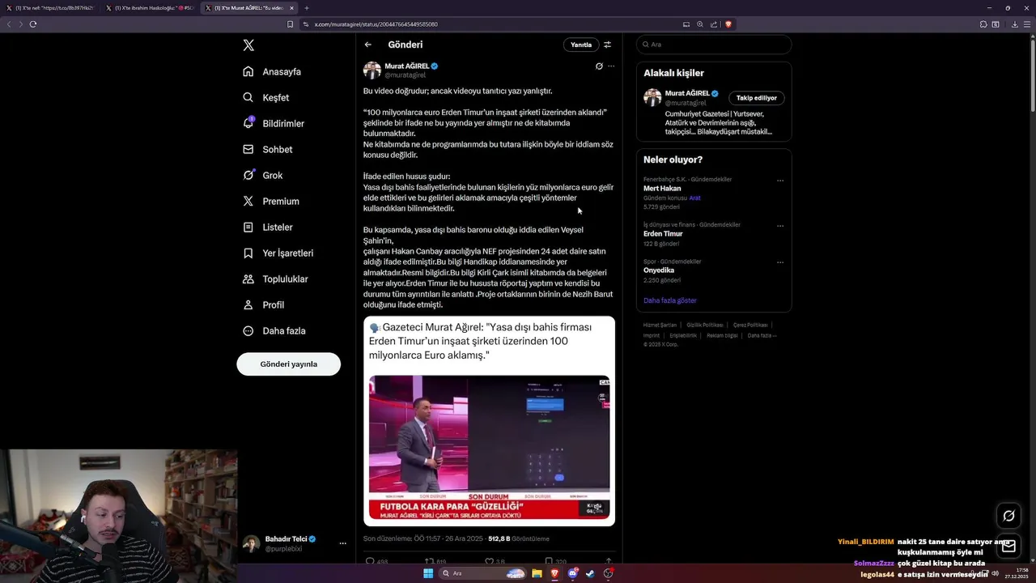Switch to the first X'te nefi browser tab
Image resolution: width=1036 pixels, height=583 pixels.
tap(50, 8)
